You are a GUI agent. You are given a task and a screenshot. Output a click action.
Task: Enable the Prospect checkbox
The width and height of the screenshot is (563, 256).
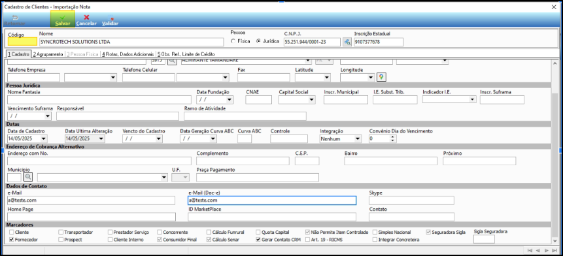(x=61, y=240)
